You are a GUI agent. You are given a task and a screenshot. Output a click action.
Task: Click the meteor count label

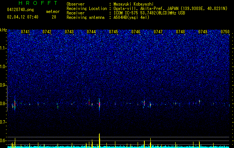53,11
